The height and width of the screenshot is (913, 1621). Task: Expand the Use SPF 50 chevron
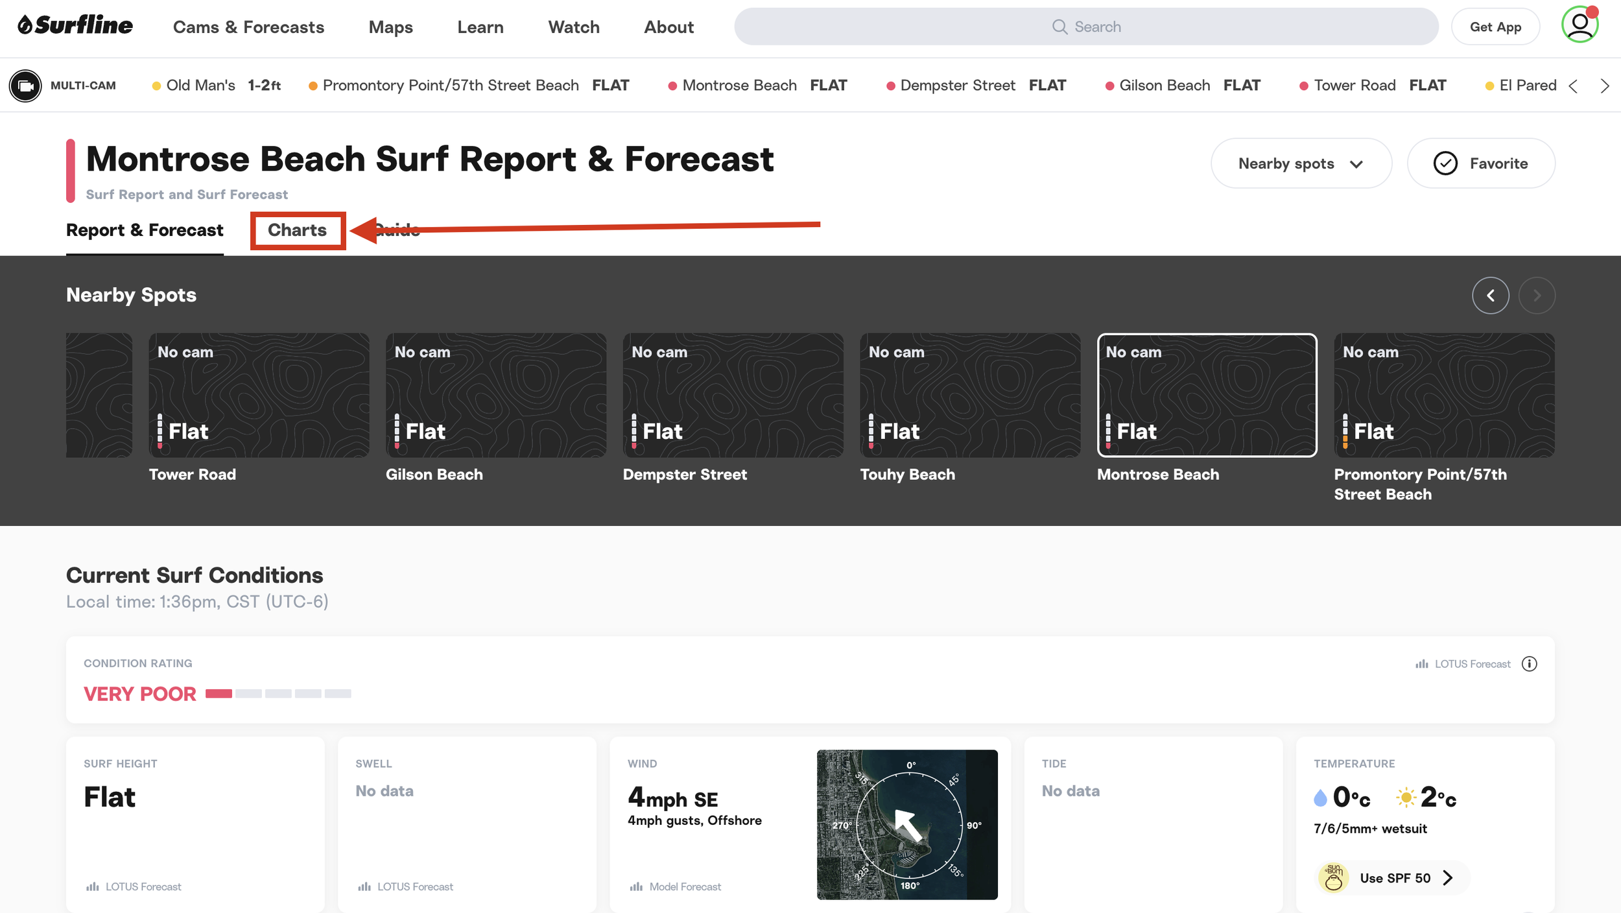pyautogui.click(x=1447, y=878)
